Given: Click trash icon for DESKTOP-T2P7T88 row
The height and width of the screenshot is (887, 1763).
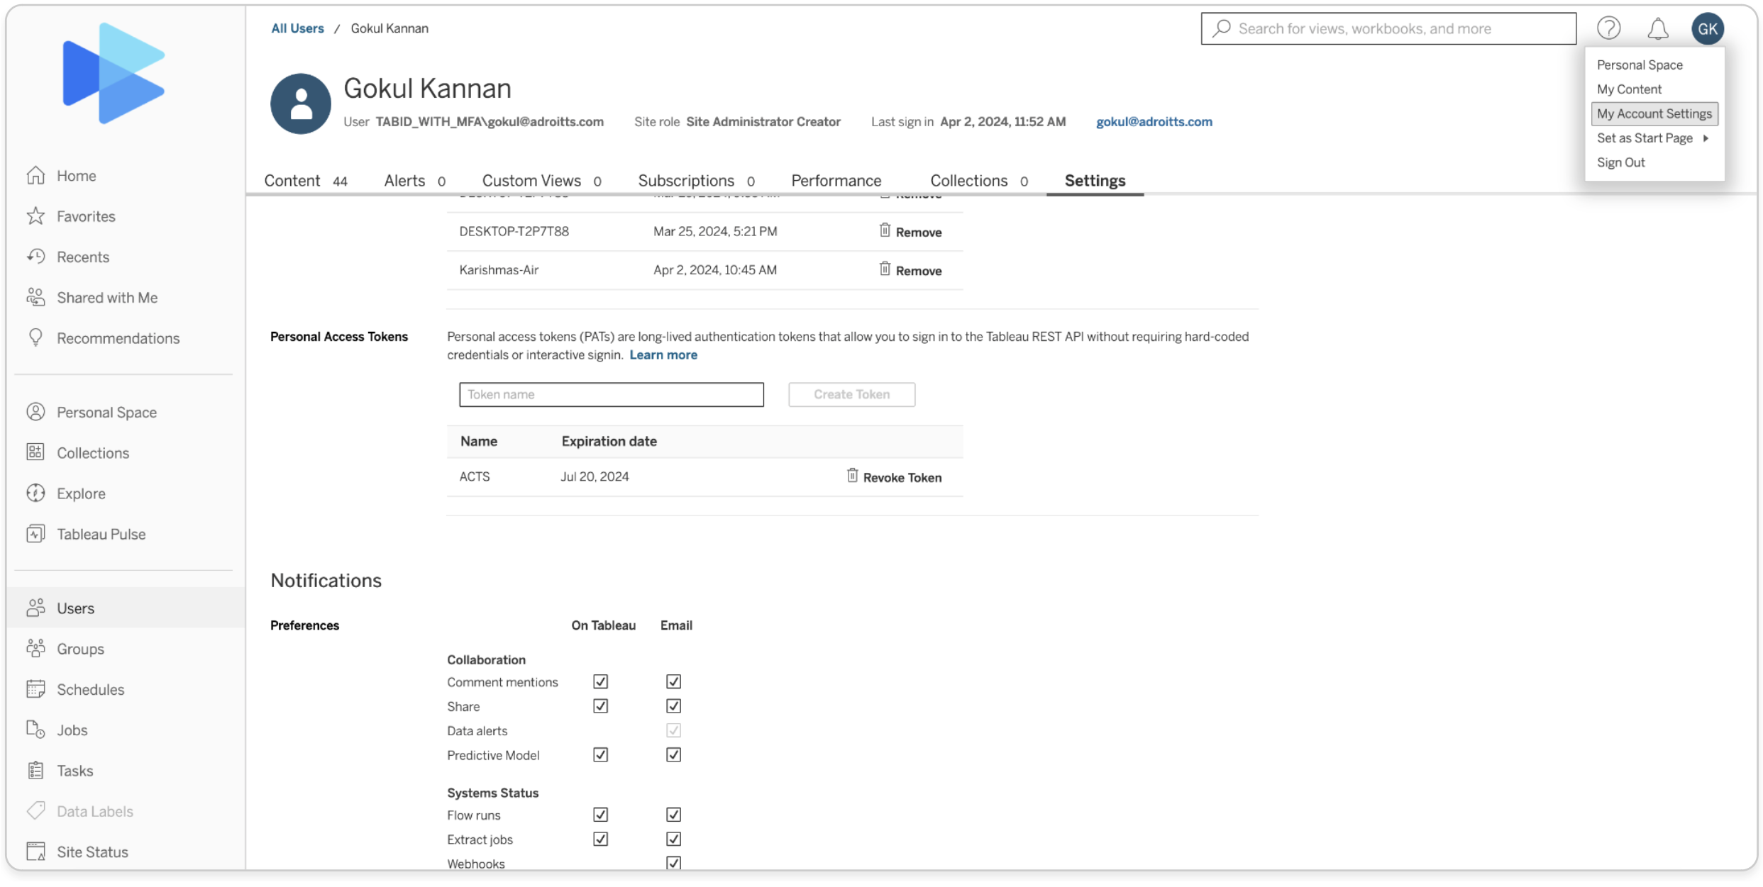Looking at the screenshot, I should click(x=884, y=230).
